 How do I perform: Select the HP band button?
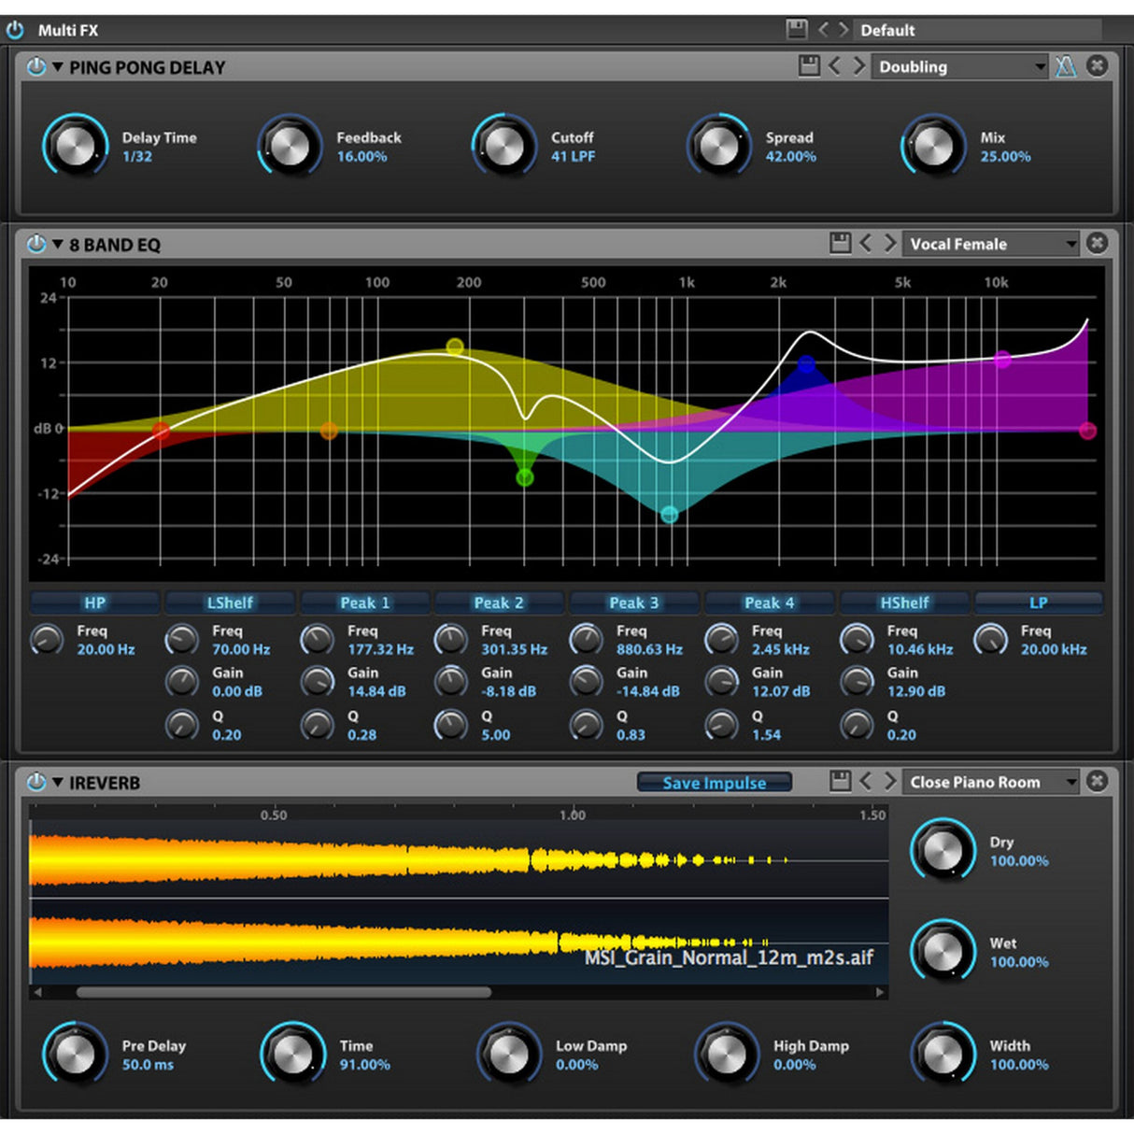(93, 602)
